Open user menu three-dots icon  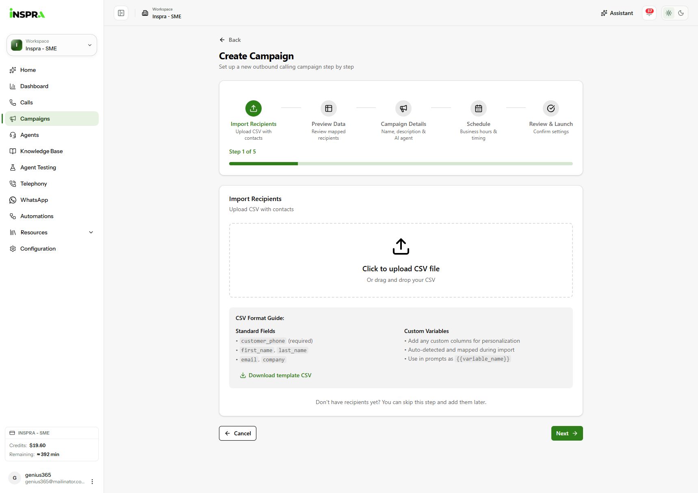[92, 482]
